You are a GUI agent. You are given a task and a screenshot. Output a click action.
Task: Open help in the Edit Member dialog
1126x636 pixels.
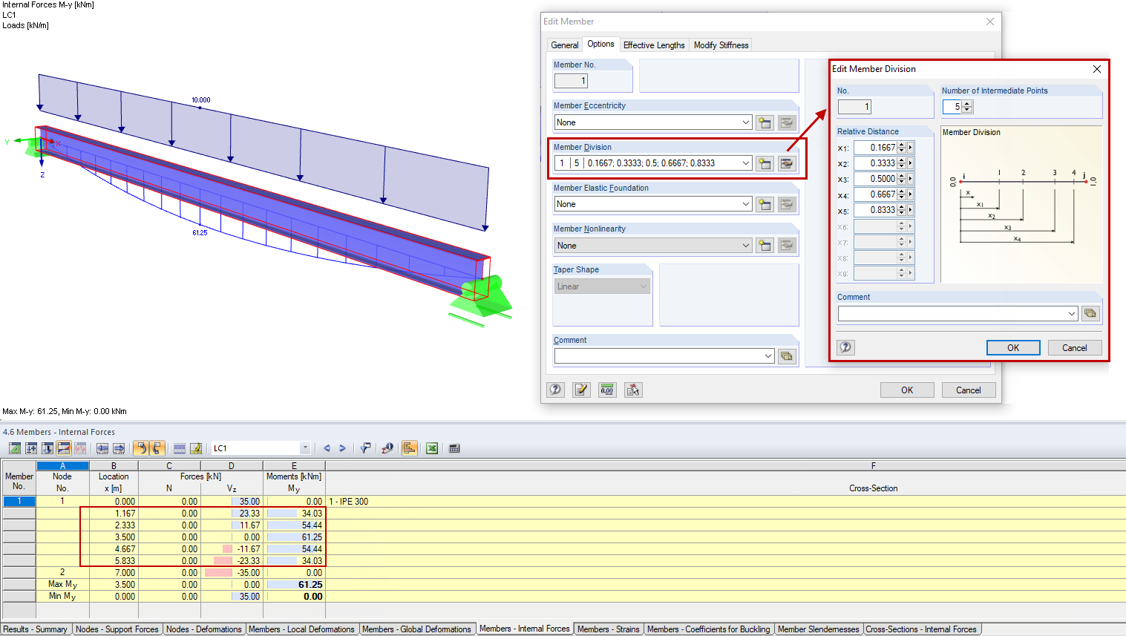(556, 390)
